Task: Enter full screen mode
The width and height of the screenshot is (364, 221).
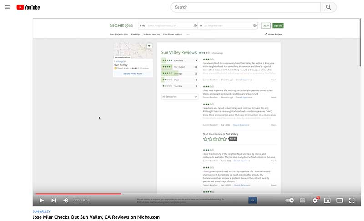Action: [x=352, y=201]
